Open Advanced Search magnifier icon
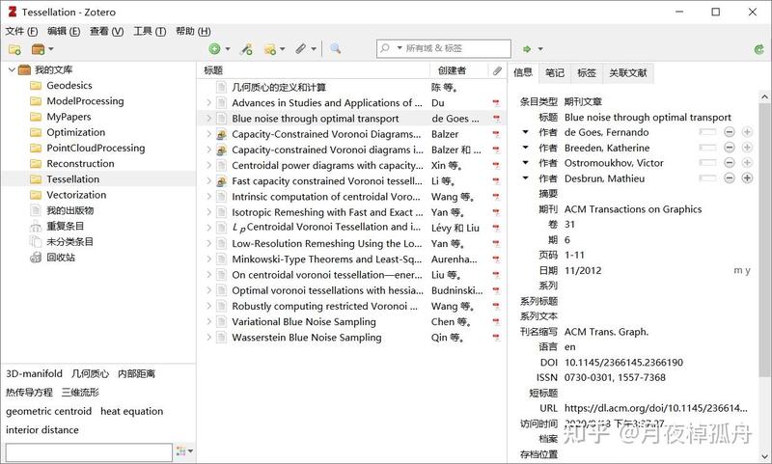The image size is (772, 464). (335, 48)
